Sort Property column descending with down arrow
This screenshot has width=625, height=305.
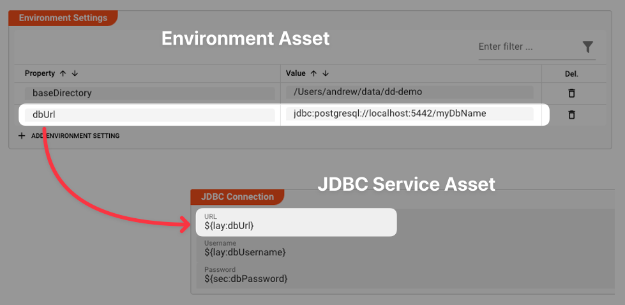tap(74, 73)
